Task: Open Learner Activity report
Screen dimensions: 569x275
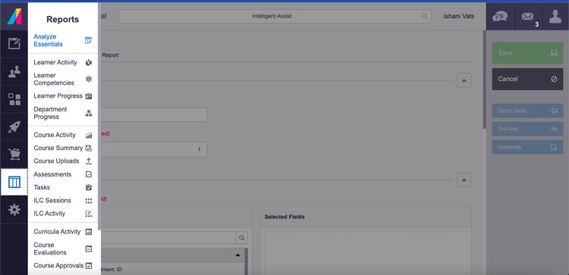Action: pos(62,62)
